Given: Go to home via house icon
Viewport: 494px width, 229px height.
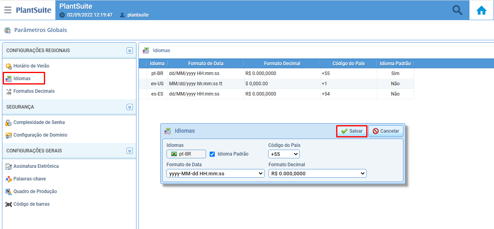Looking at the screenshot, I should 481,10.
